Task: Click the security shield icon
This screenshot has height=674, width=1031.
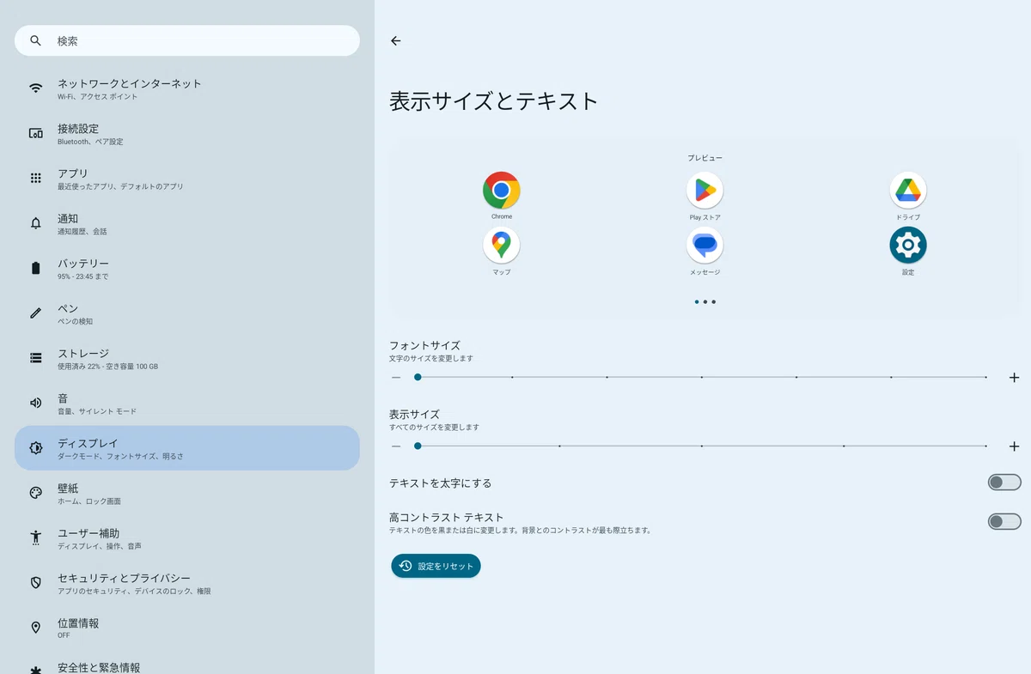Action: [x=35, y=583]
